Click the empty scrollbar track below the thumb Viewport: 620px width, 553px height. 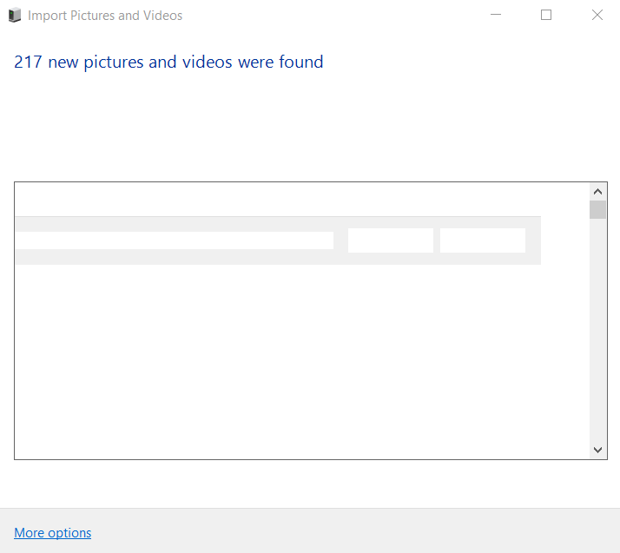click(597, 330)
